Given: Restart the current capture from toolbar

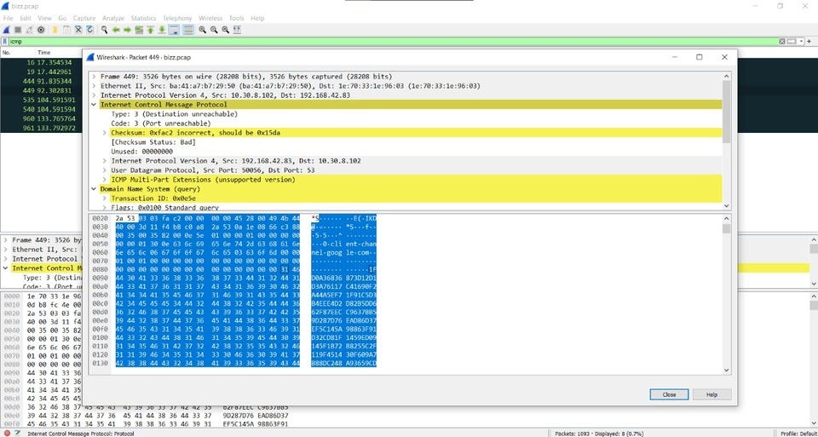Looking at the screenshot, I should coord(29,30).
